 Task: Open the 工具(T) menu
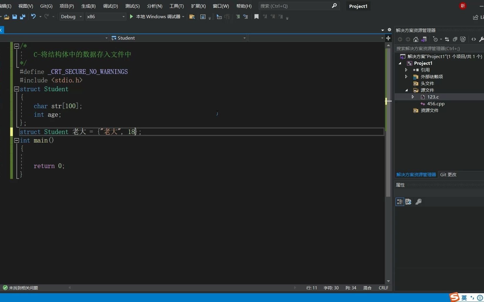tap(177, 6)
